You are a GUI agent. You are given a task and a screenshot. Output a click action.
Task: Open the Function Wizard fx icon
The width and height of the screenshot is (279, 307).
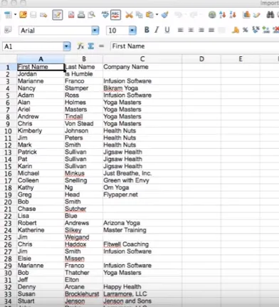coord(80,46)
